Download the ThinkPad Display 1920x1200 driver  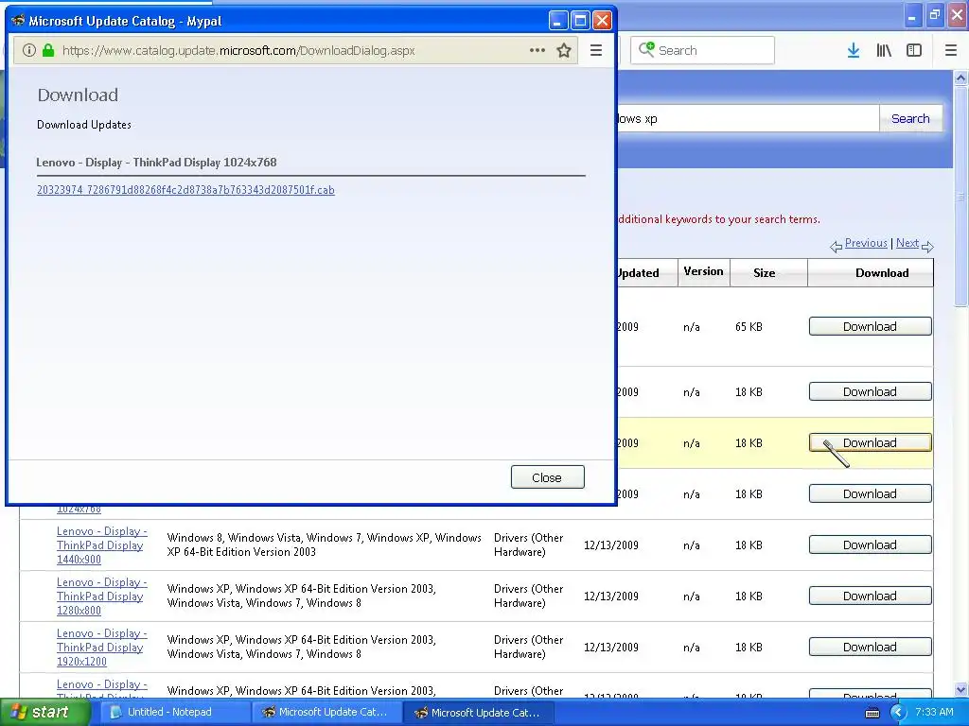[x=871, y=647]
